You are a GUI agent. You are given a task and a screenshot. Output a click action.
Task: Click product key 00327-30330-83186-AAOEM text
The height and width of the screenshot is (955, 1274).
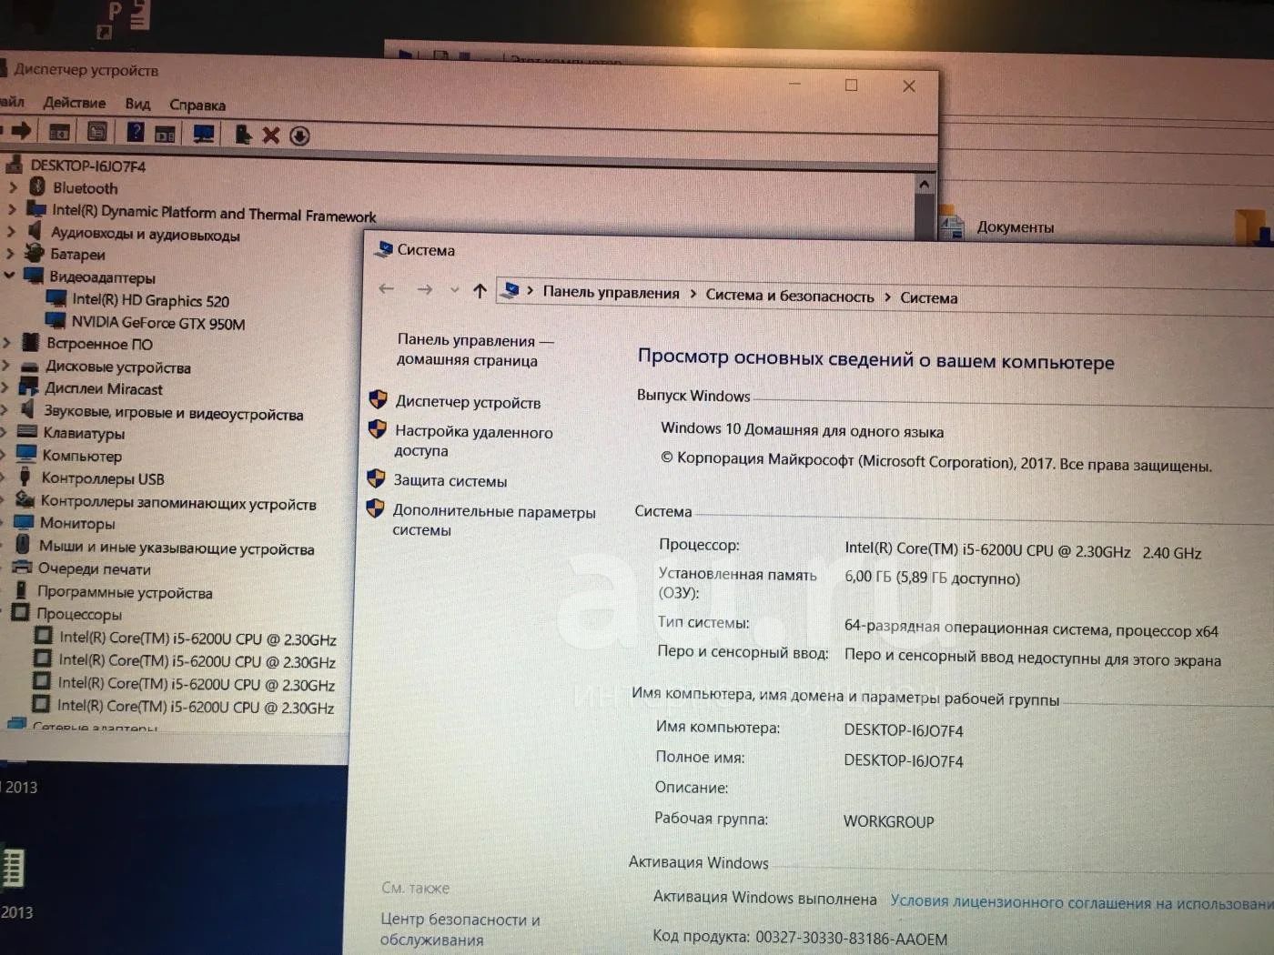[852, 939]
